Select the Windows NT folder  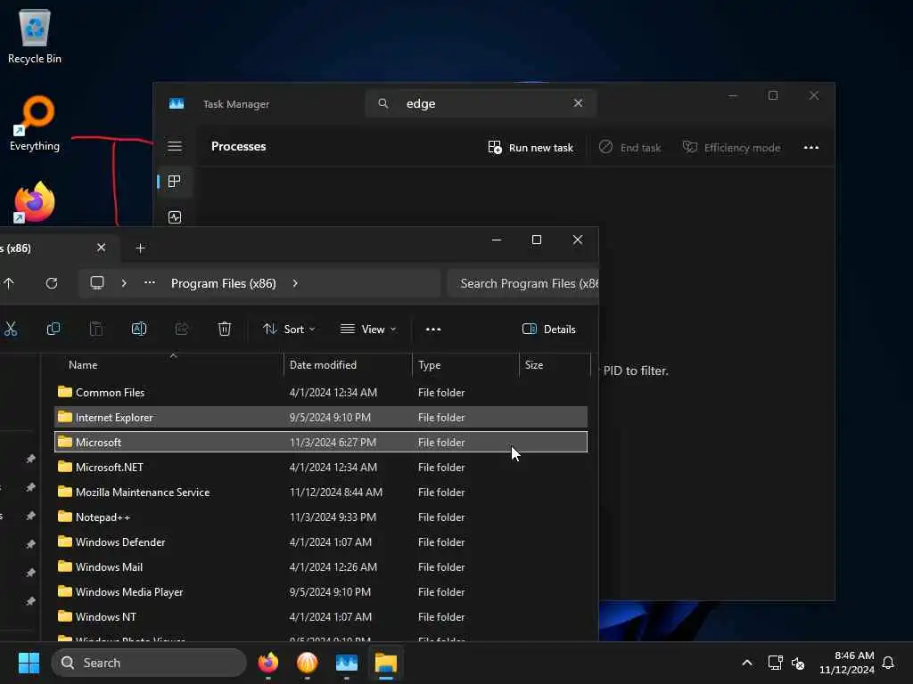(x=321, y=618)
